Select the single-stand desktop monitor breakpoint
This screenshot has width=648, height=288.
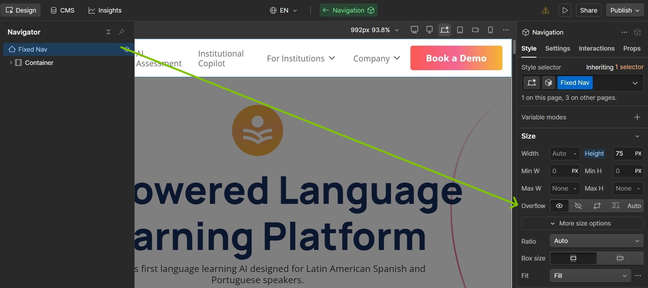429,30
